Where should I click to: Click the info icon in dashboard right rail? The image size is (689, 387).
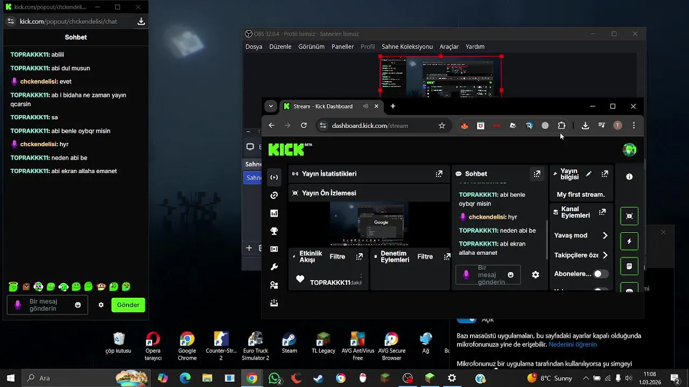tap(629, 176)
